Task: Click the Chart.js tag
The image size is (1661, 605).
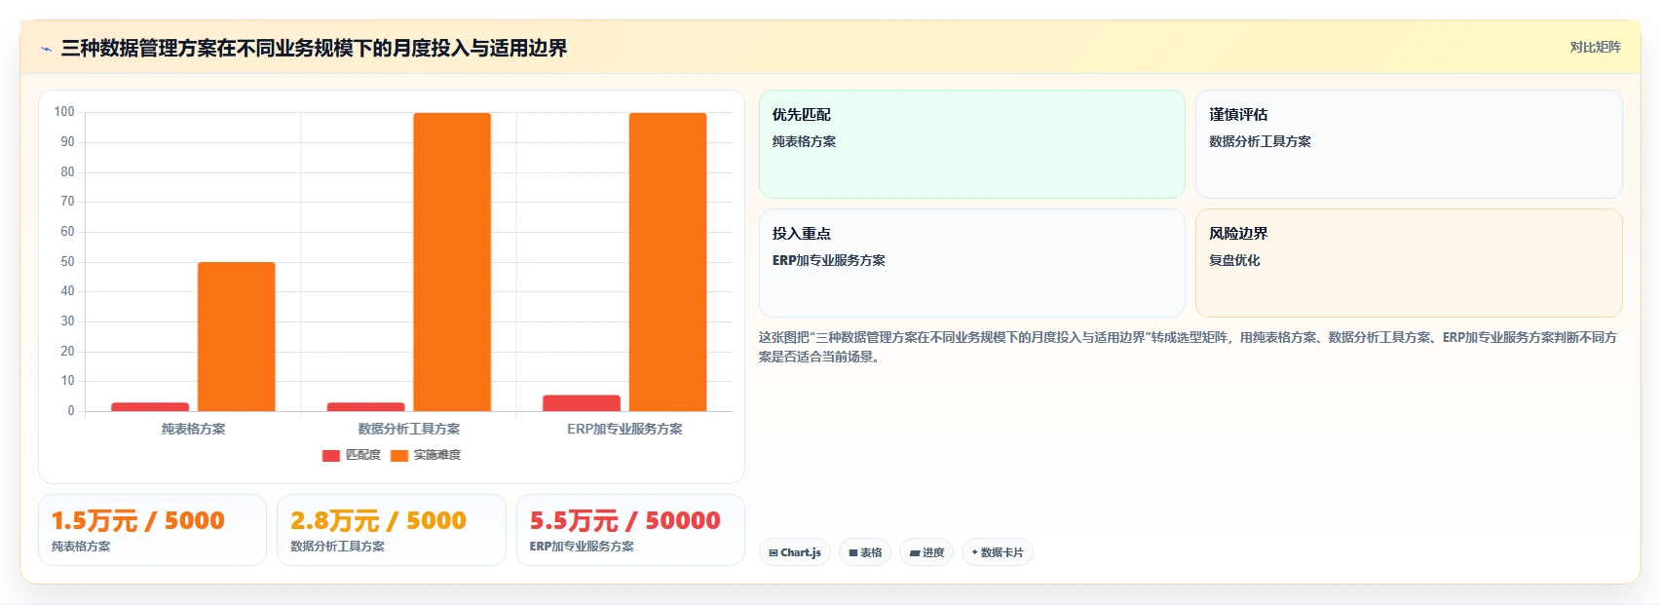Action: (795, 552)
